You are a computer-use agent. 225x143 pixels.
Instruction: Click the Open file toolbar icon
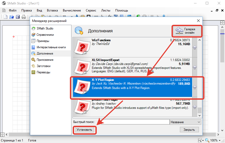click(11, 17)
